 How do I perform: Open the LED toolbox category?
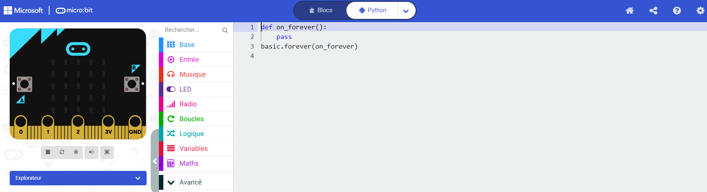(x=196, y=89)
